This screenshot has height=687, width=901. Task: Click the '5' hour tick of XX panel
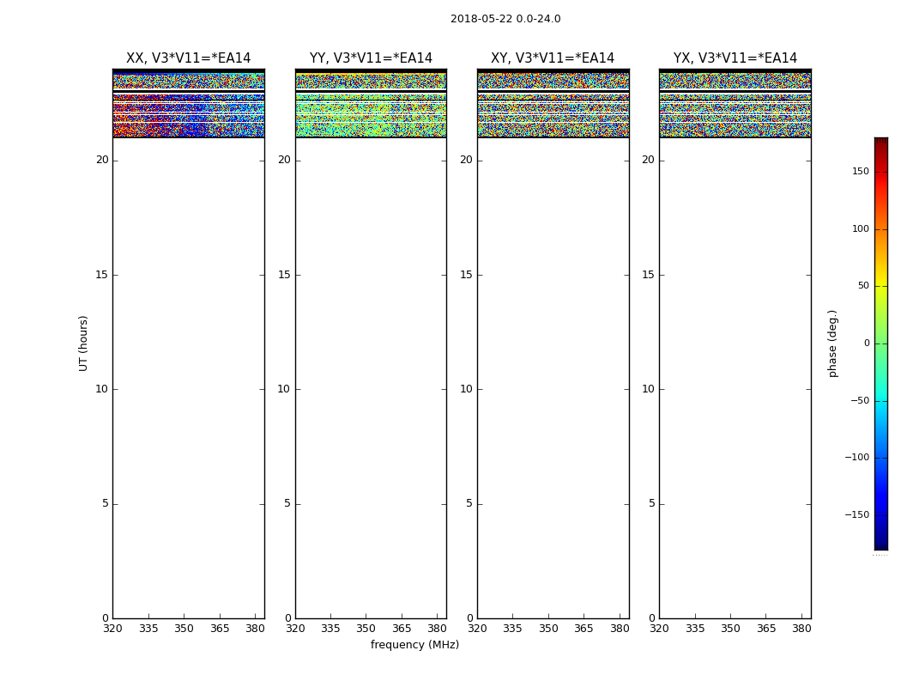(106, 503)
